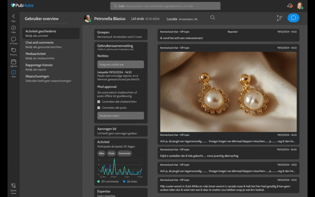
Task: Open the Agenda sidebar icon
Action: [13, 62]
